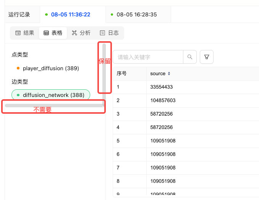Switch to the 日志 tab
Viewport: 259px width, 200px height.
point(109,33)
